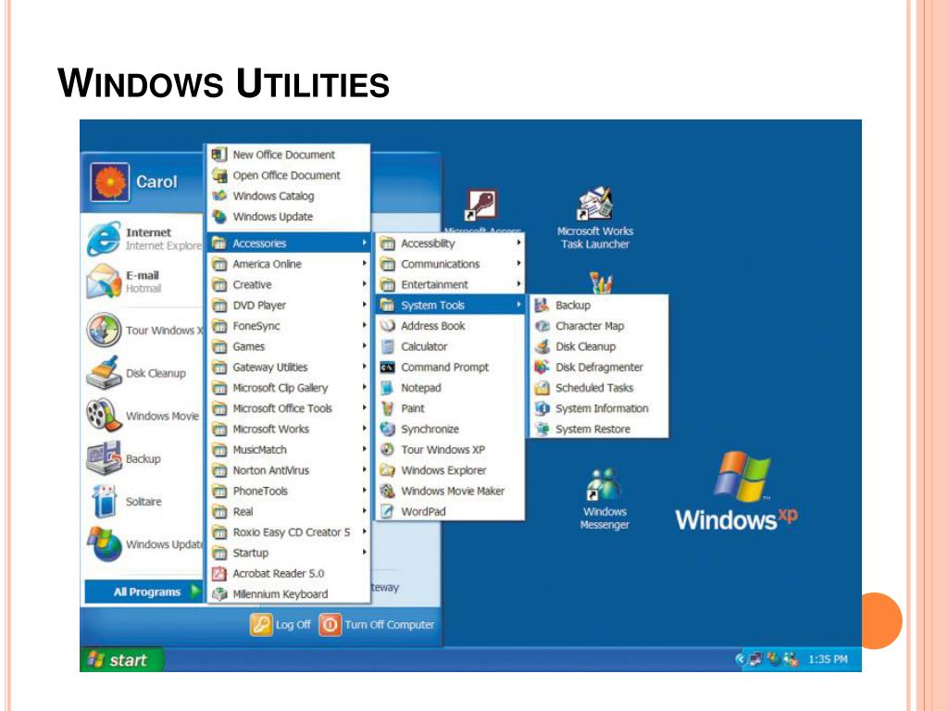The image size is (948, 711).
Task: Open the Entertainment submenu
Action: [450, 284]
